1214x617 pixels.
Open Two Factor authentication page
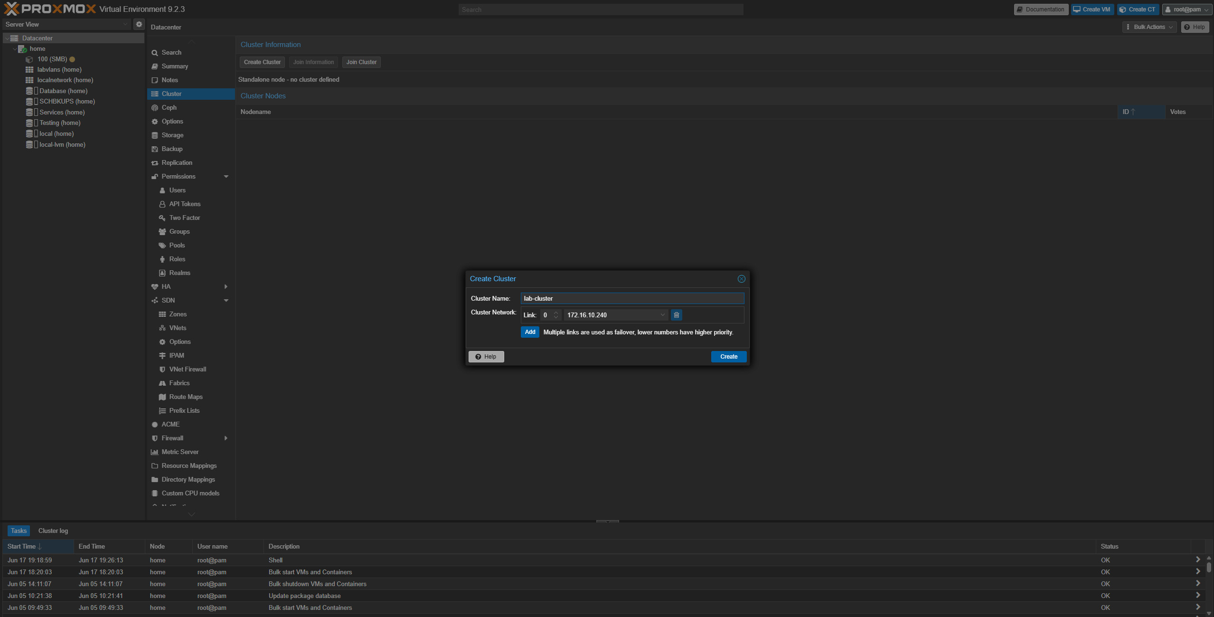tap(185, 218)
